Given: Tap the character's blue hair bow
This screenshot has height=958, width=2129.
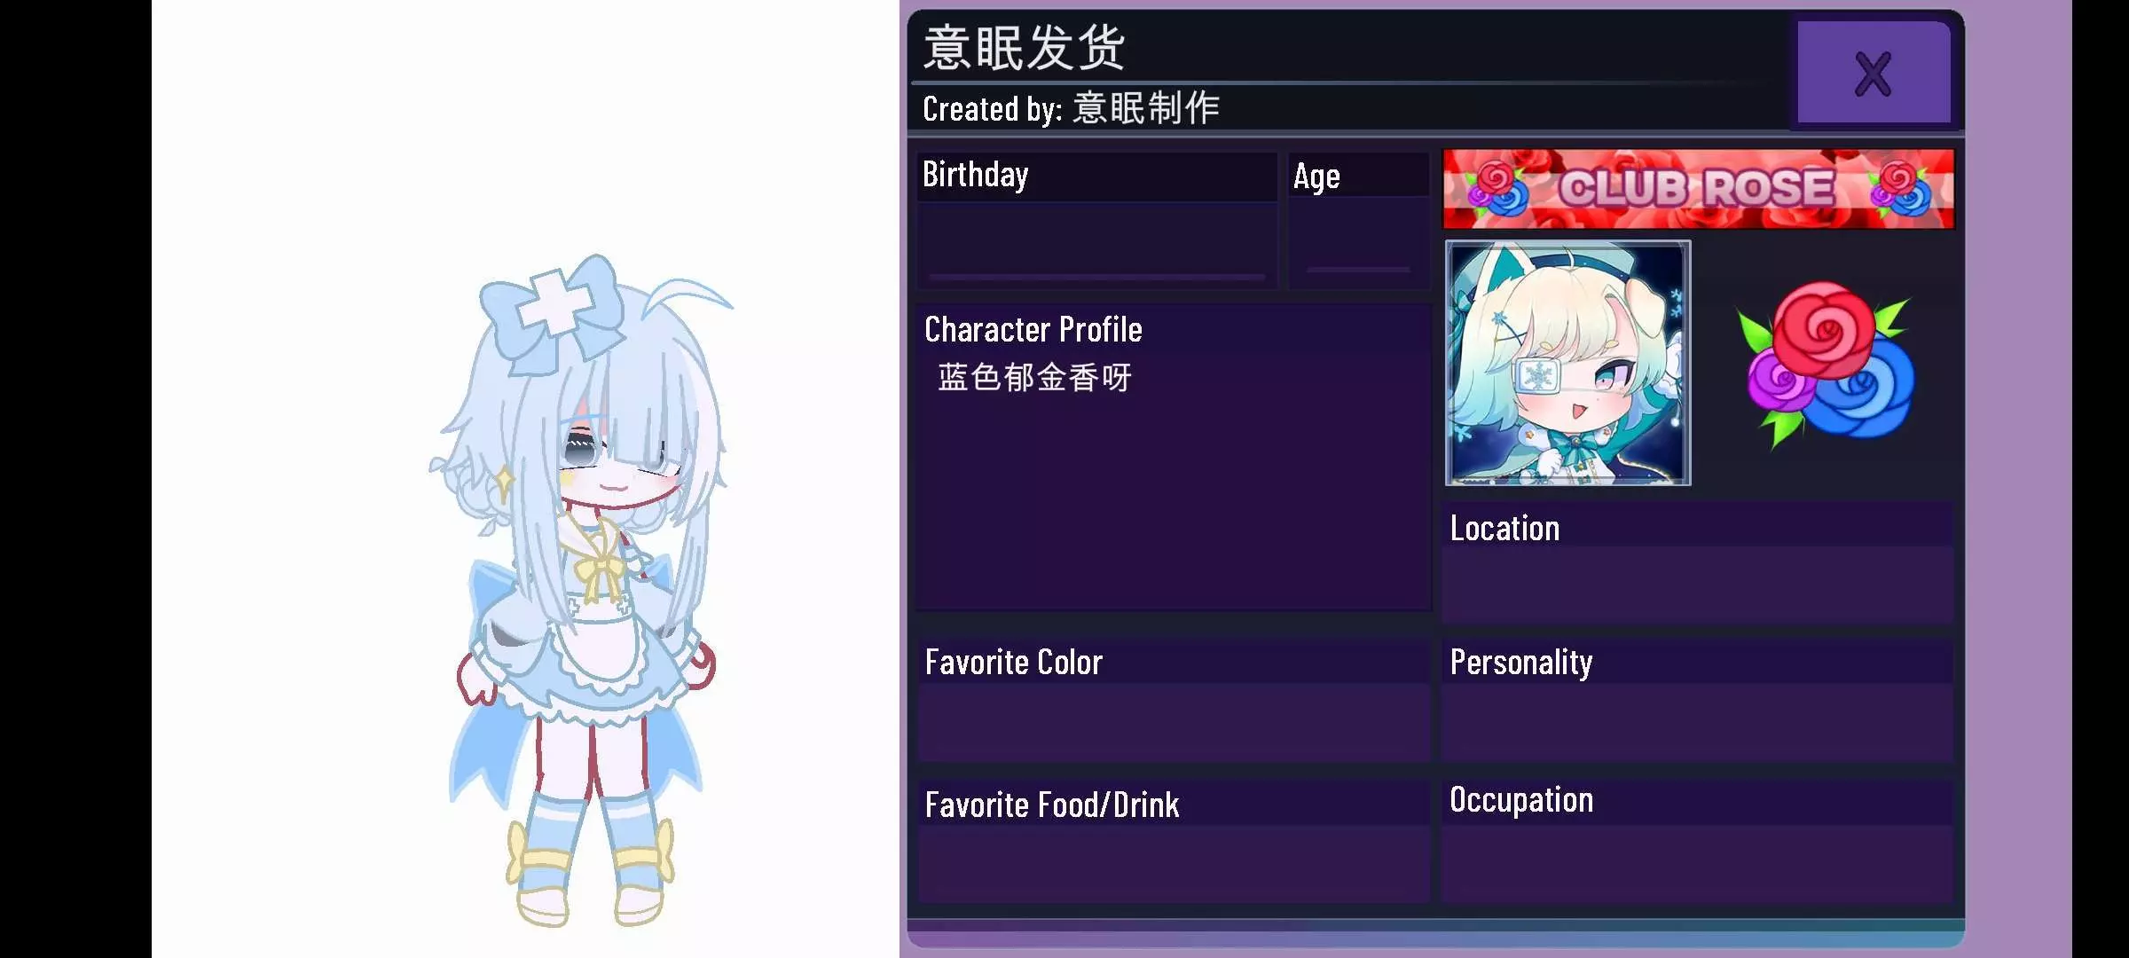Looking at the screenshot, I should pos(554,310).
